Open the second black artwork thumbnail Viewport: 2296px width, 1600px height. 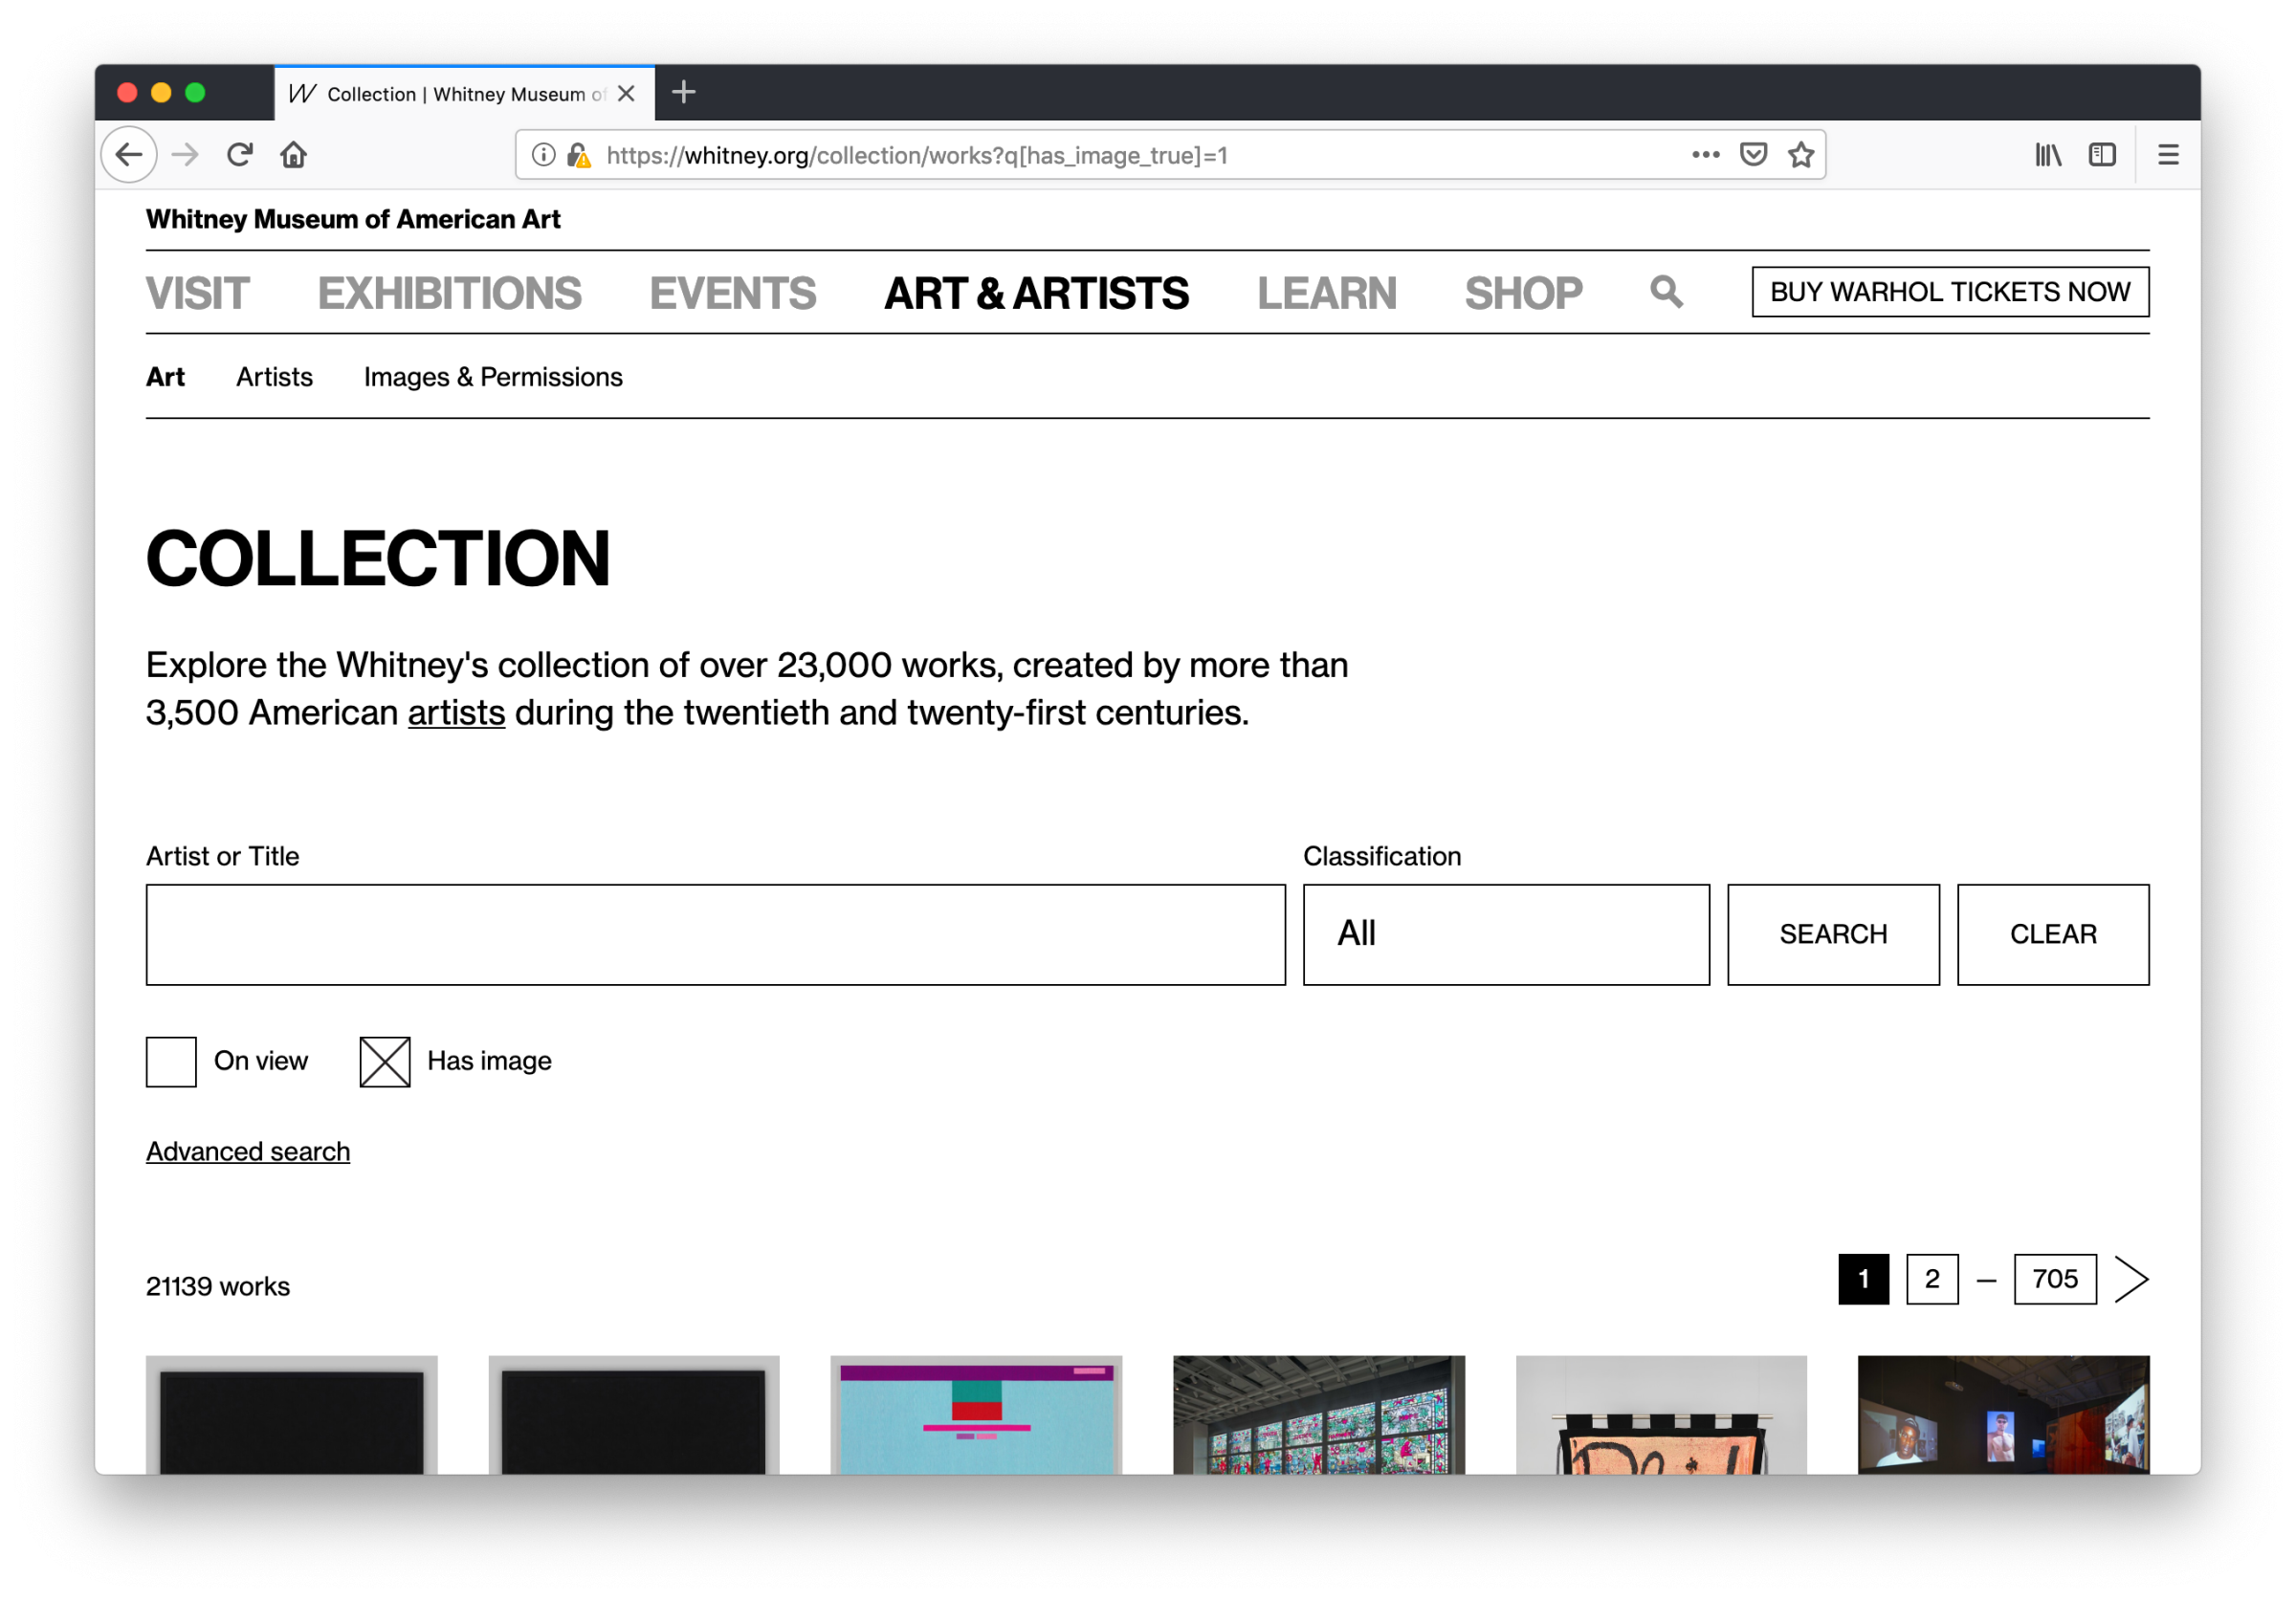tap(634, 1415)
